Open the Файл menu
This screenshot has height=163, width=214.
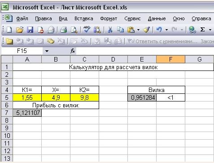pyautogui.click(x=22, y=18)
